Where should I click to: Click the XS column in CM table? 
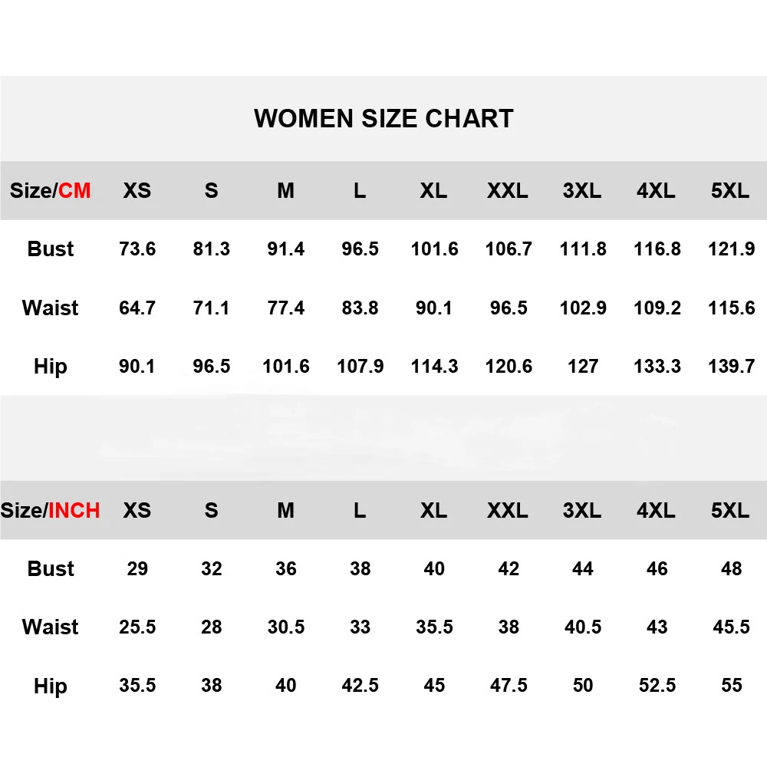(x=137, y=190)
